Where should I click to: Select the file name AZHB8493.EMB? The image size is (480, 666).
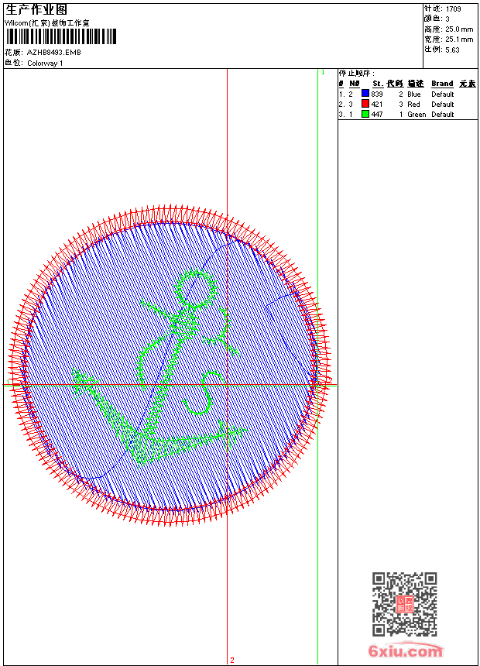tap(54, 53)
